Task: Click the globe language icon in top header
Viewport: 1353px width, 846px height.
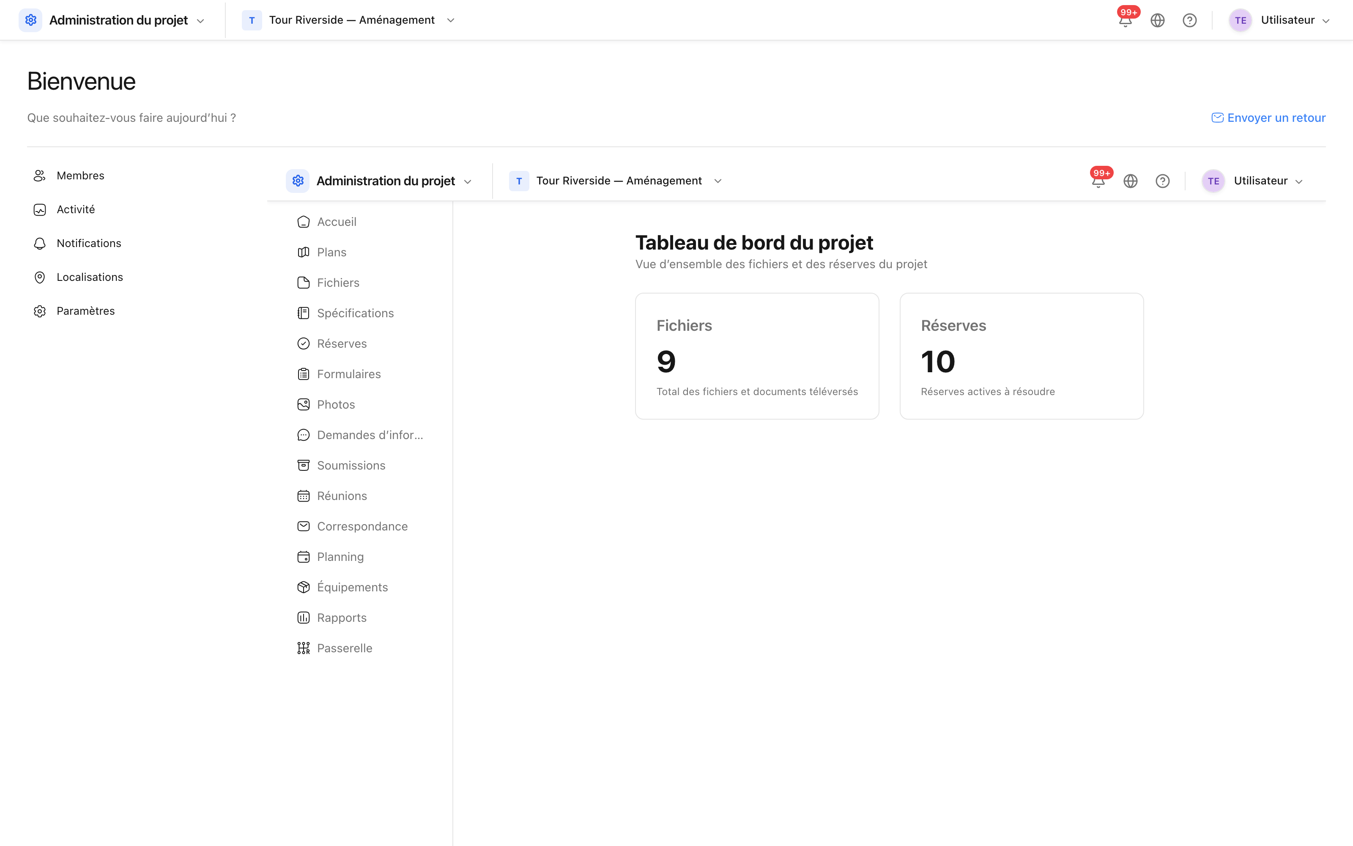Action: pos(1157,21)
